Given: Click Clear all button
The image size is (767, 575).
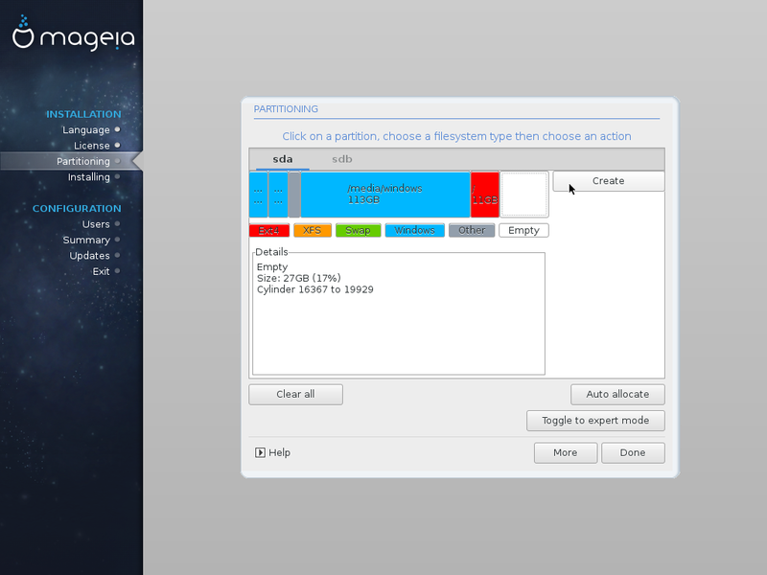Looking at the screenshot, I should click(x=295, y=394).
